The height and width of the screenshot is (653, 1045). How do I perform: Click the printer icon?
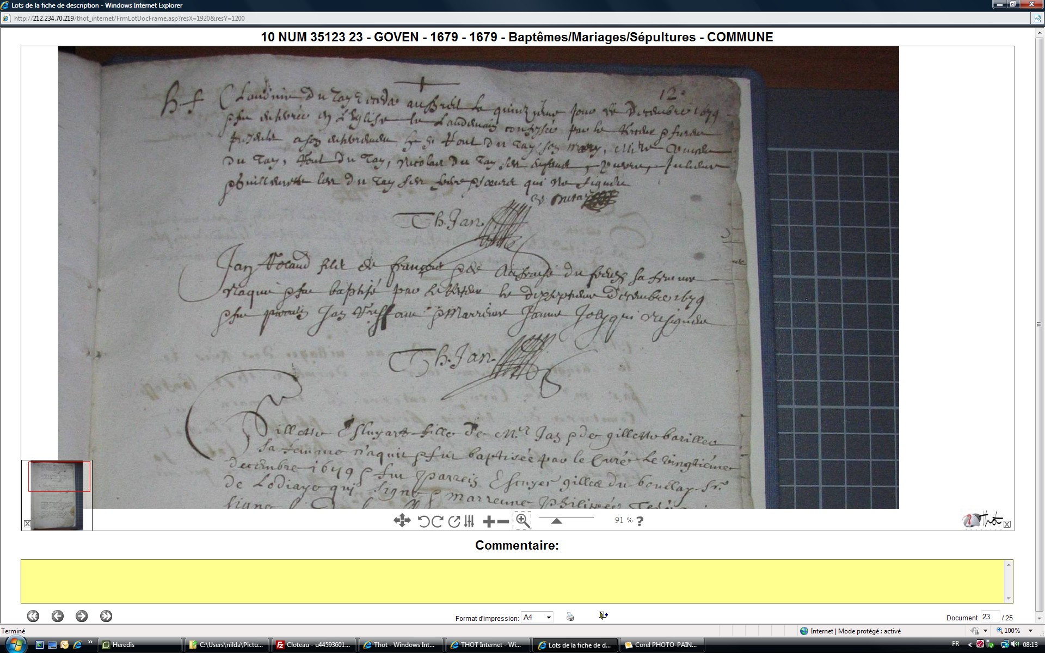(x=570, y=617)
